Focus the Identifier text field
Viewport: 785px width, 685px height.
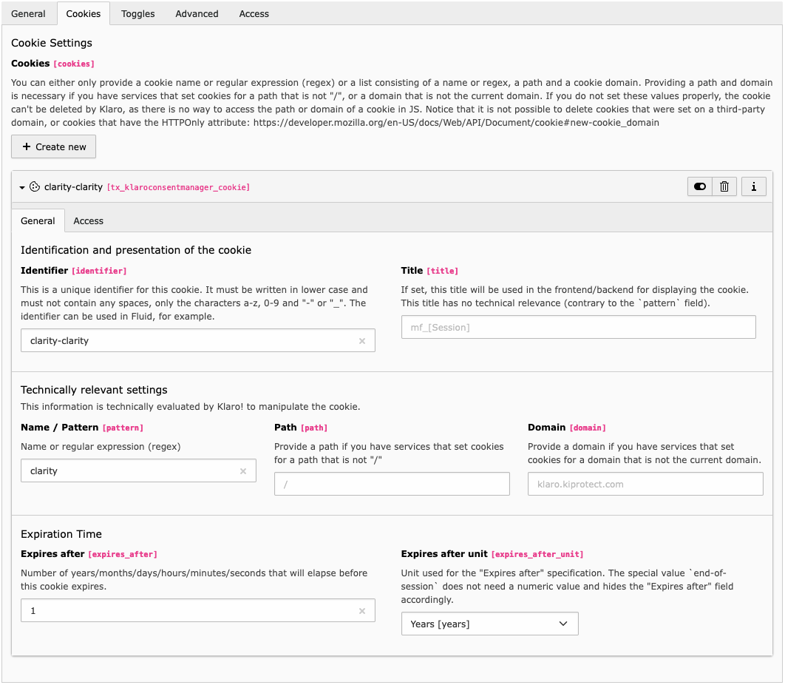(188, 341)
